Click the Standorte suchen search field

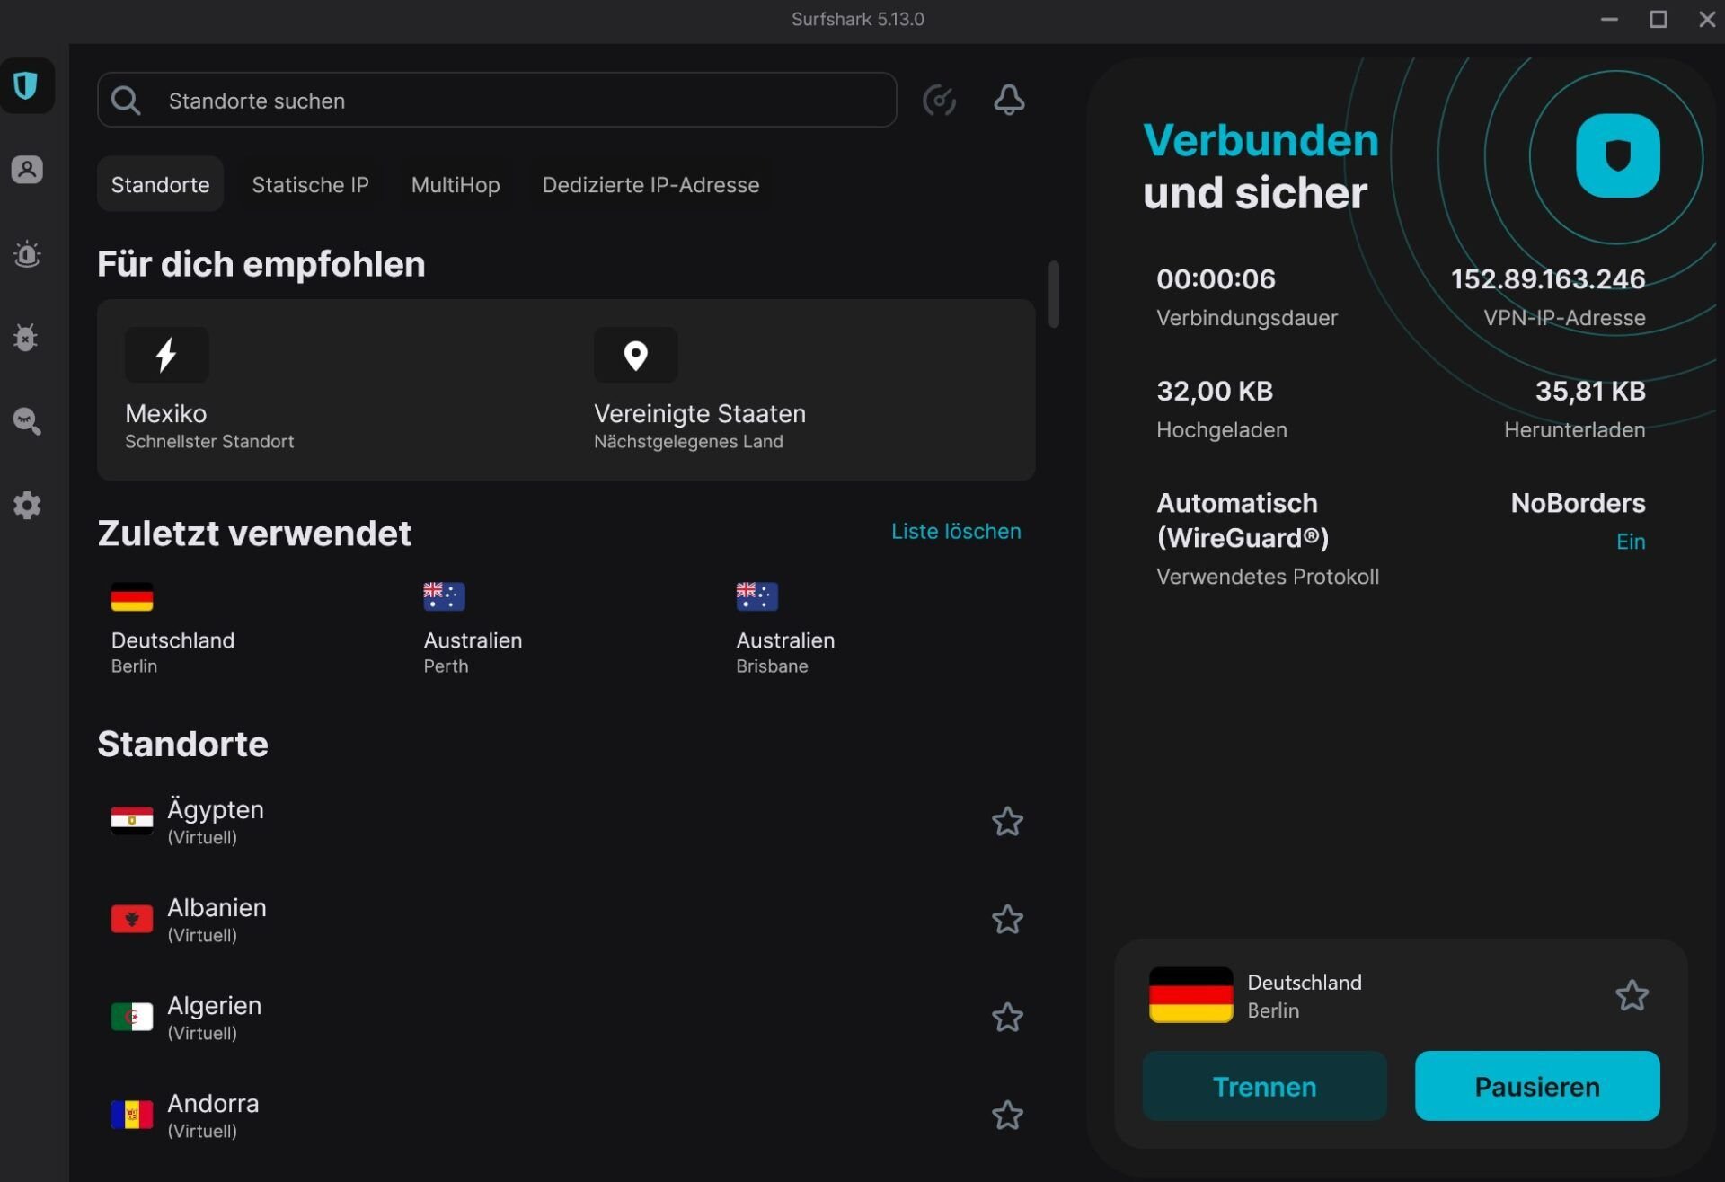(497, 100)
